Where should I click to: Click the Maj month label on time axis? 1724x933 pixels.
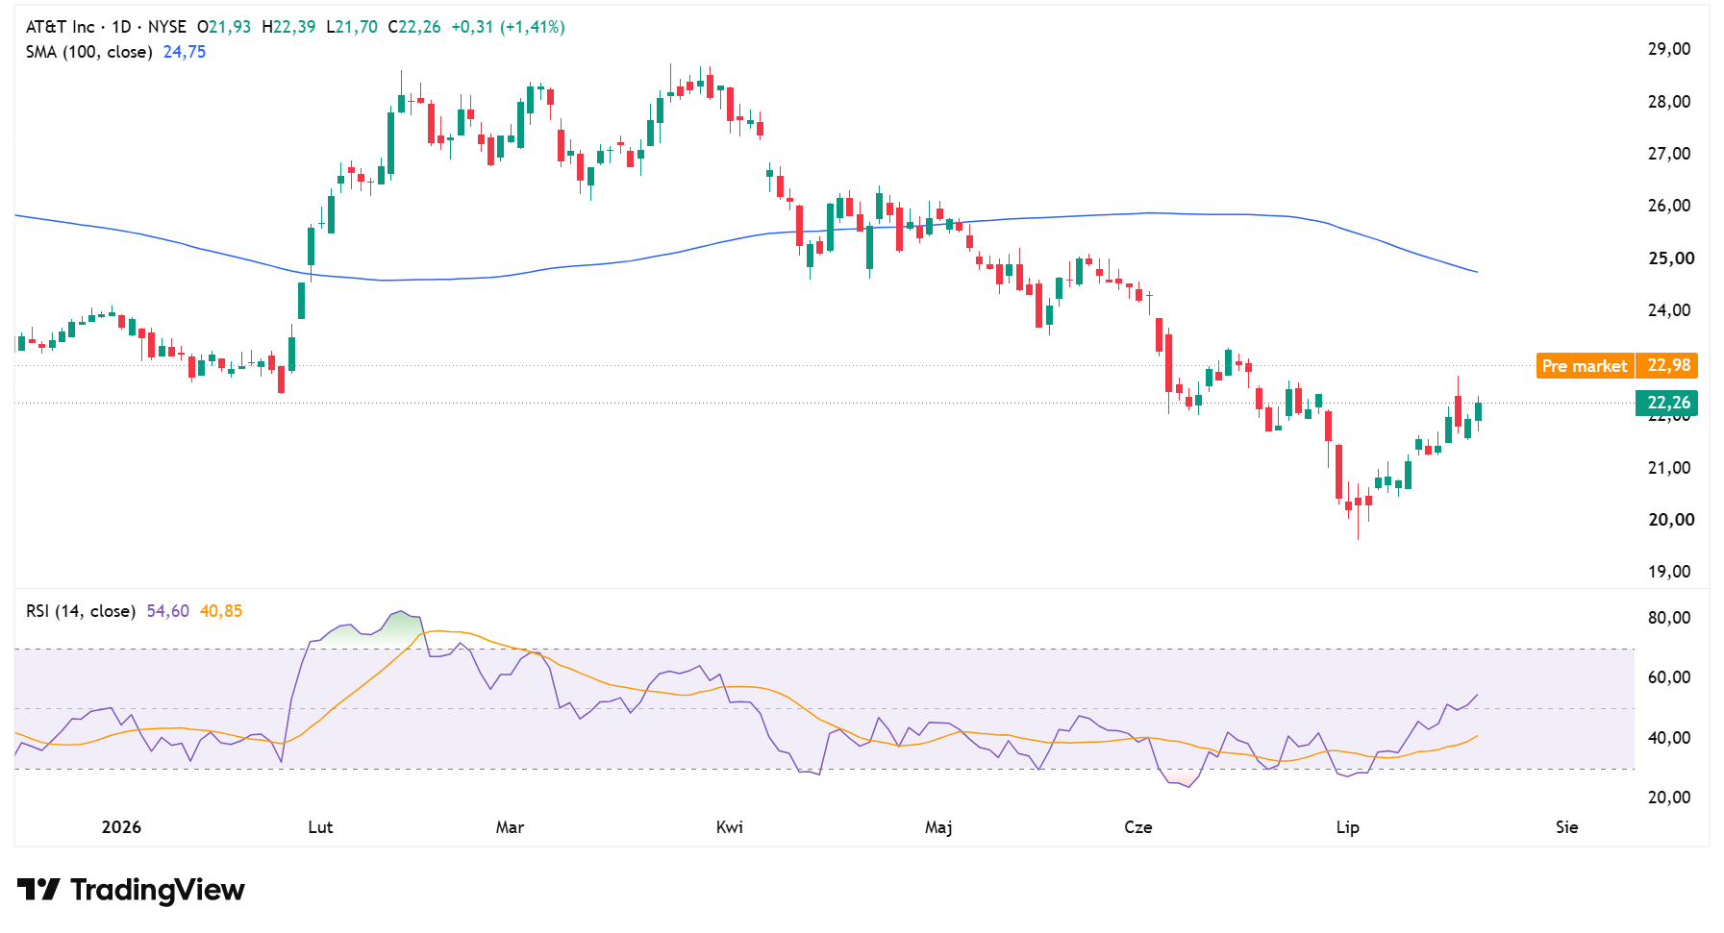pos(938,827)
